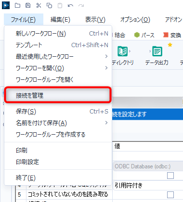Open the View menu
The height and width of the screenshot is (202, 183).
pos(95,20)
